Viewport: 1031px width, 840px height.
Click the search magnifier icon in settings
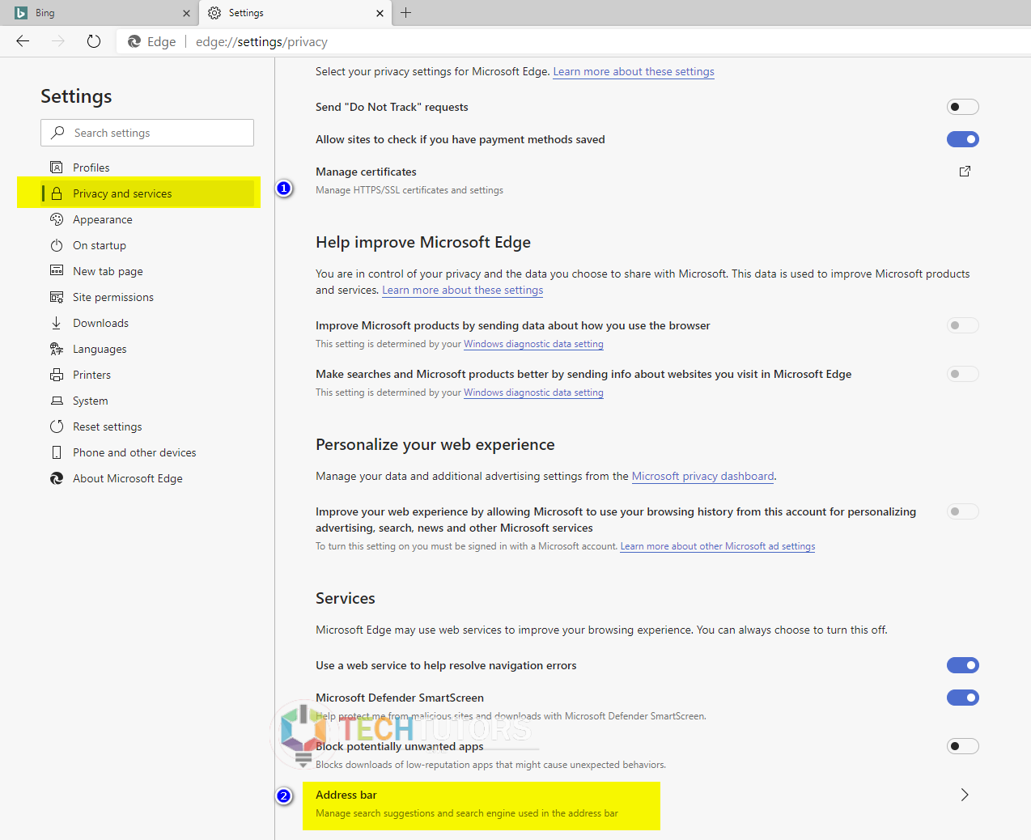[57, 133]
